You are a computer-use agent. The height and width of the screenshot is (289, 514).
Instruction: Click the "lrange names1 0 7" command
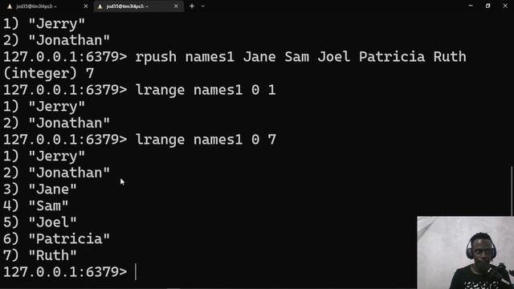click(206, 140)
